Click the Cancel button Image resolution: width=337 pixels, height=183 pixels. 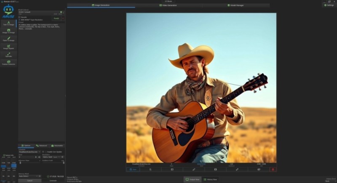(29, 180)
